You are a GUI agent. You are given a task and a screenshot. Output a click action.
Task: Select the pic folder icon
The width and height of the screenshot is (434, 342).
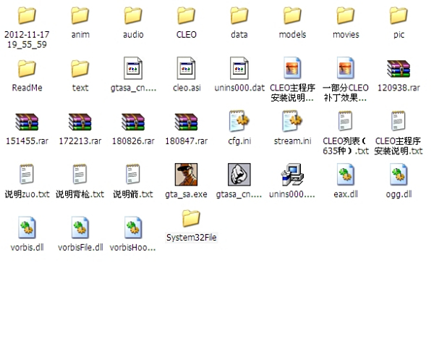coord(399,15)
